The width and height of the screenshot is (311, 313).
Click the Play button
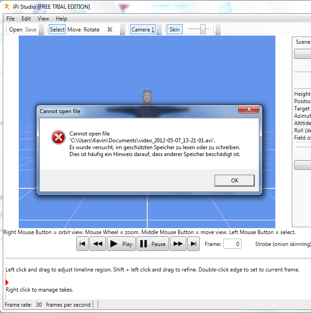point(121,244)
